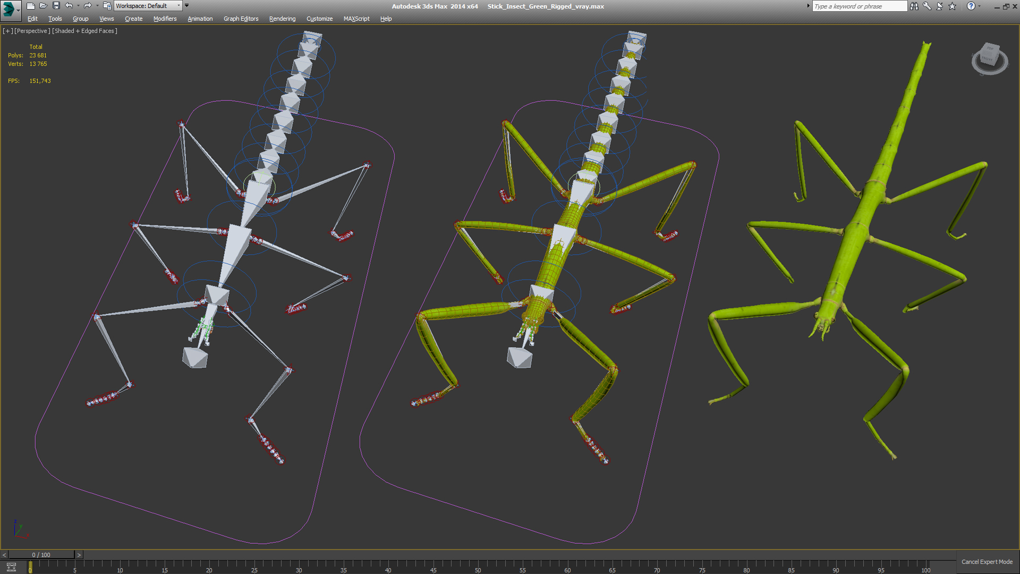This screenshot has width=1020, height=574.
Task: Open the Views menu
Action: pos(107,19)
